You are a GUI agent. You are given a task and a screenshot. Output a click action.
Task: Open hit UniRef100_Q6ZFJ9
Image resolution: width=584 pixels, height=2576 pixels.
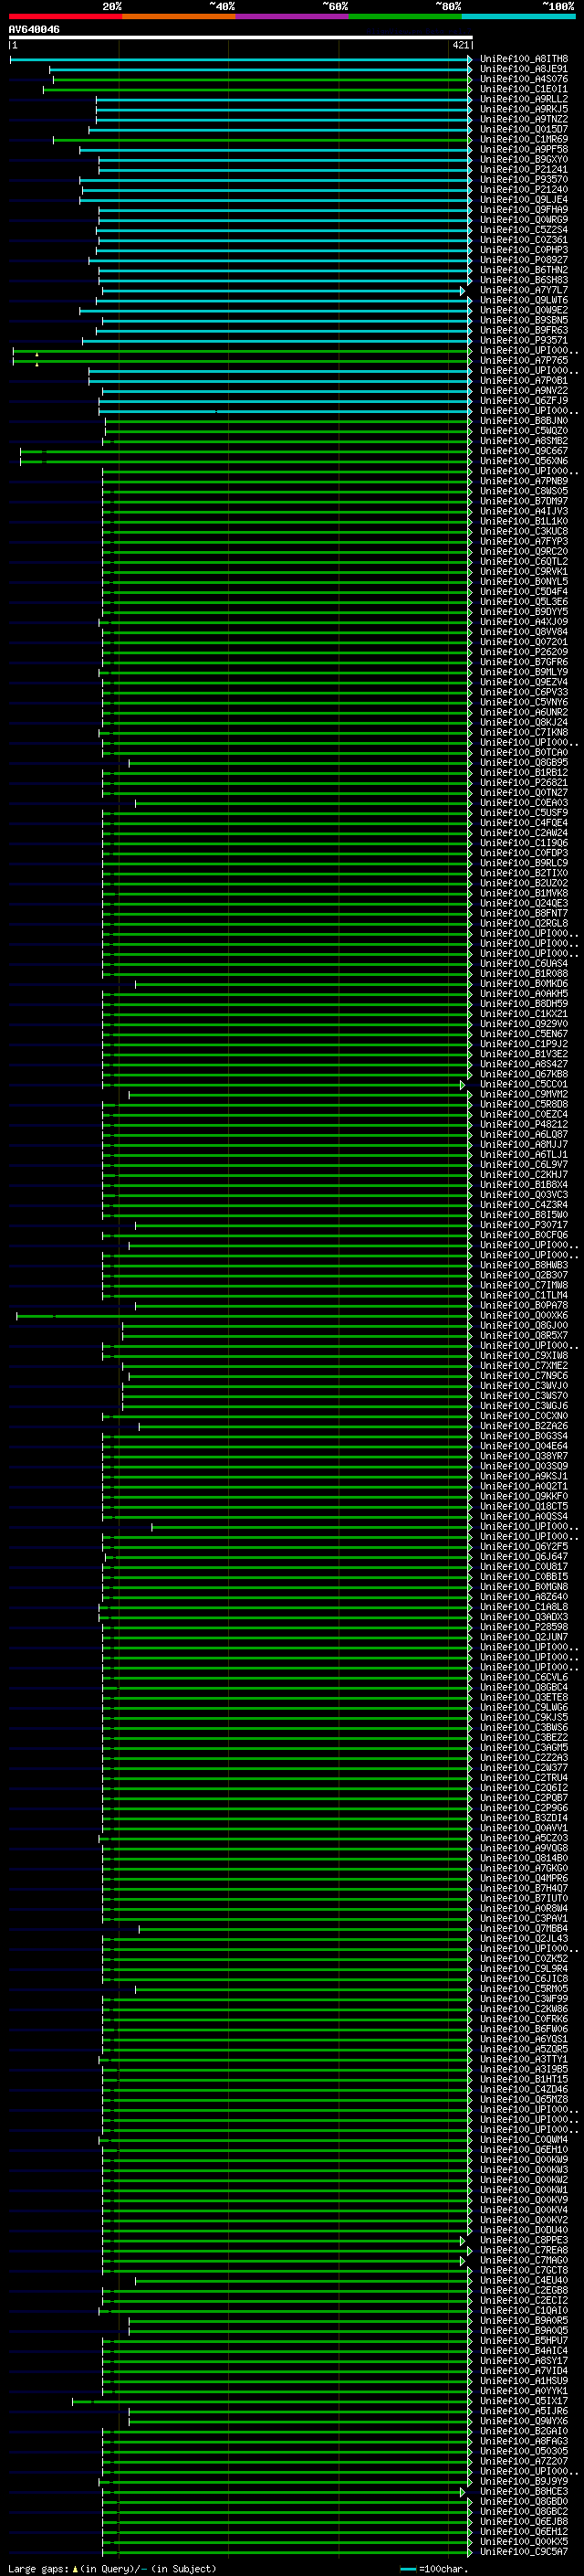(x=524, y=400)
